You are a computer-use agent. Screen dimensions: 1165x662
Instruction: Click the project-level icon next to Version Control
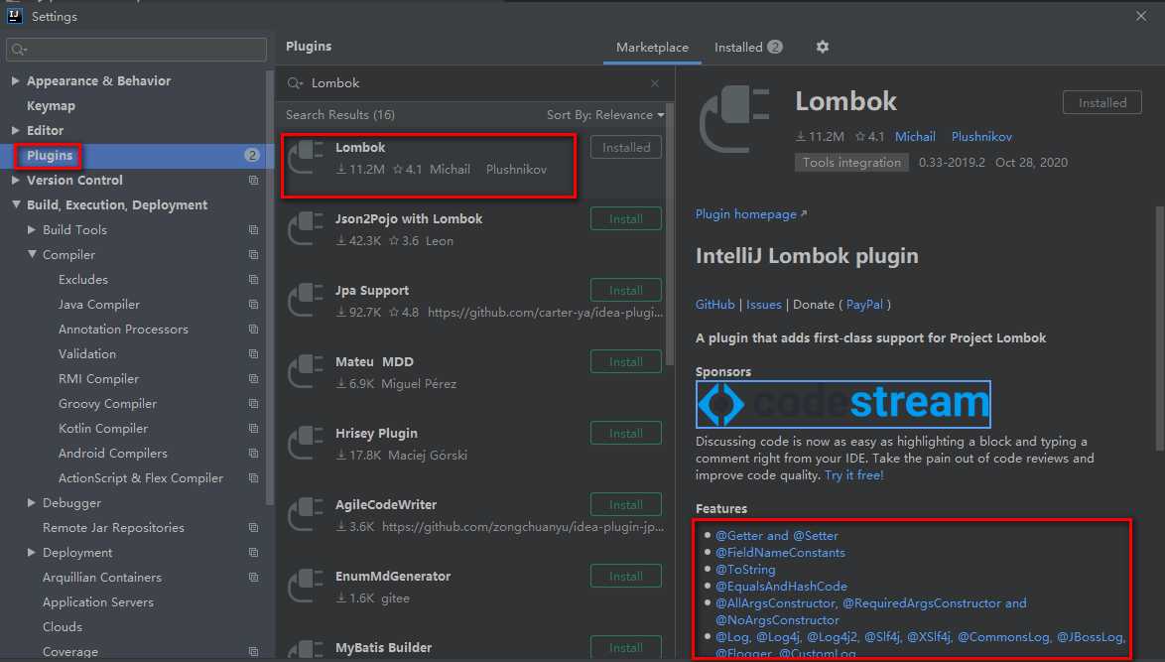pyautogui.click(x=253, y=181)
